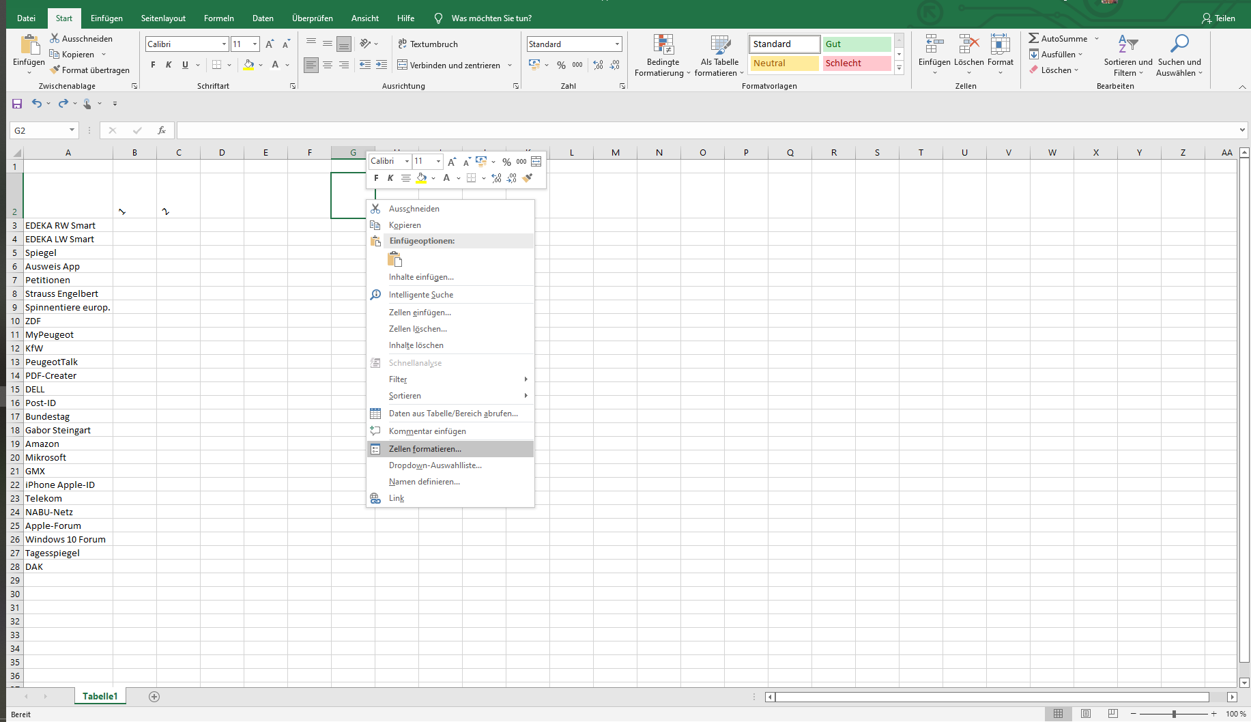Image resolution: width=1251 pixels, height=722 pixels.
Task: Switch to the Formeln tab
Action: coord(219,18)
